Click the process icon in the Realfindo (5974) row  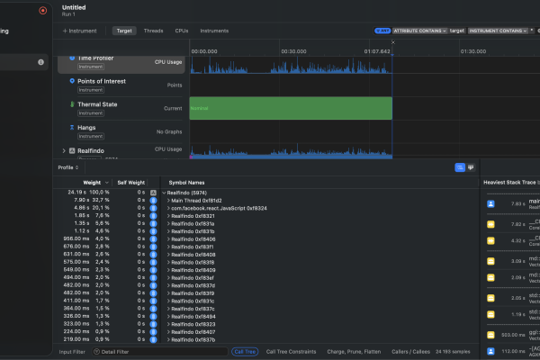tap(153, 193)
